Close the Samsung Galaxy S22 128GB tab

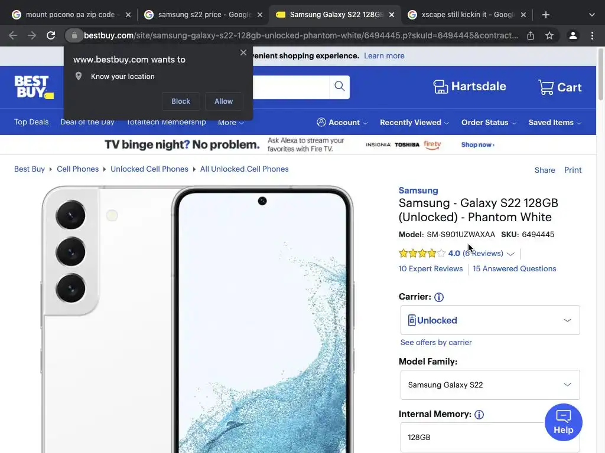(392, 15)
